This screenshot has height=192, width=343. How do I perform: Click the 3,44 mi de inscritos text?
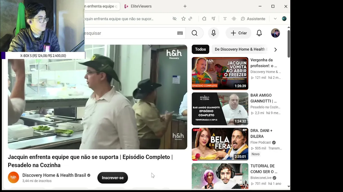(37, 181)
